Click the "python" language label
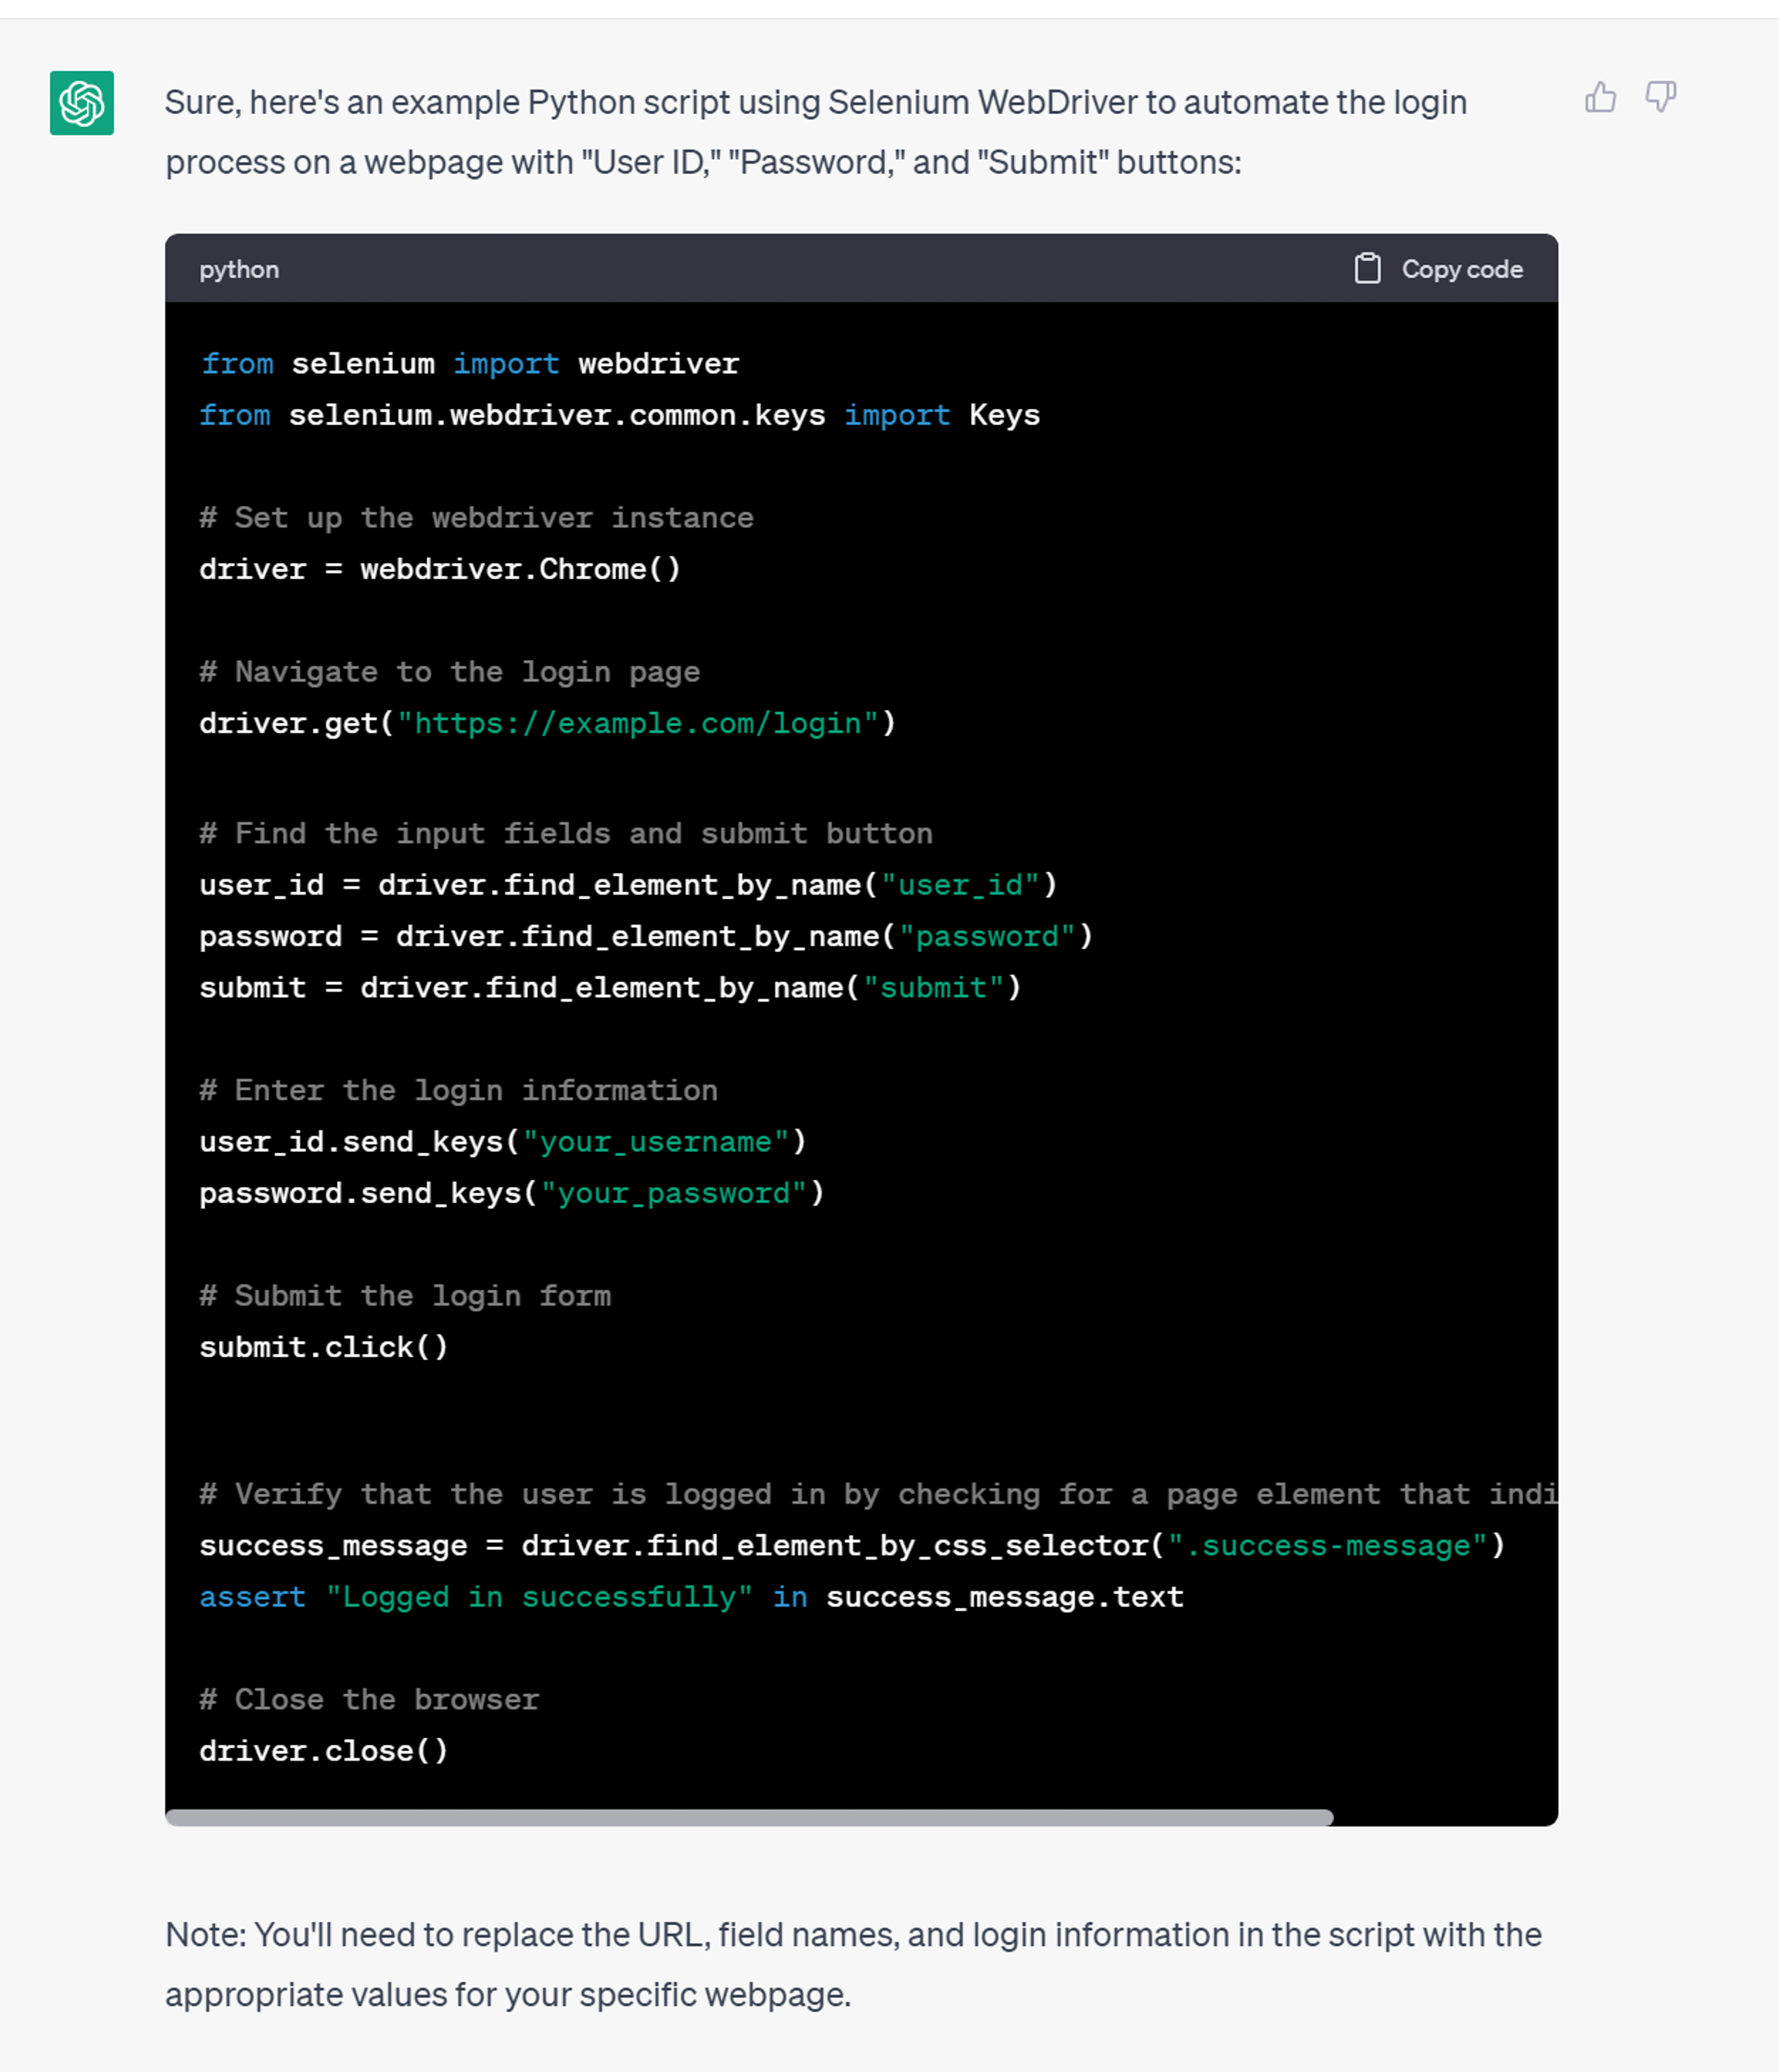Viewport: 1779px width, 2072px height. pyautogui.click(x=239, y=270)
